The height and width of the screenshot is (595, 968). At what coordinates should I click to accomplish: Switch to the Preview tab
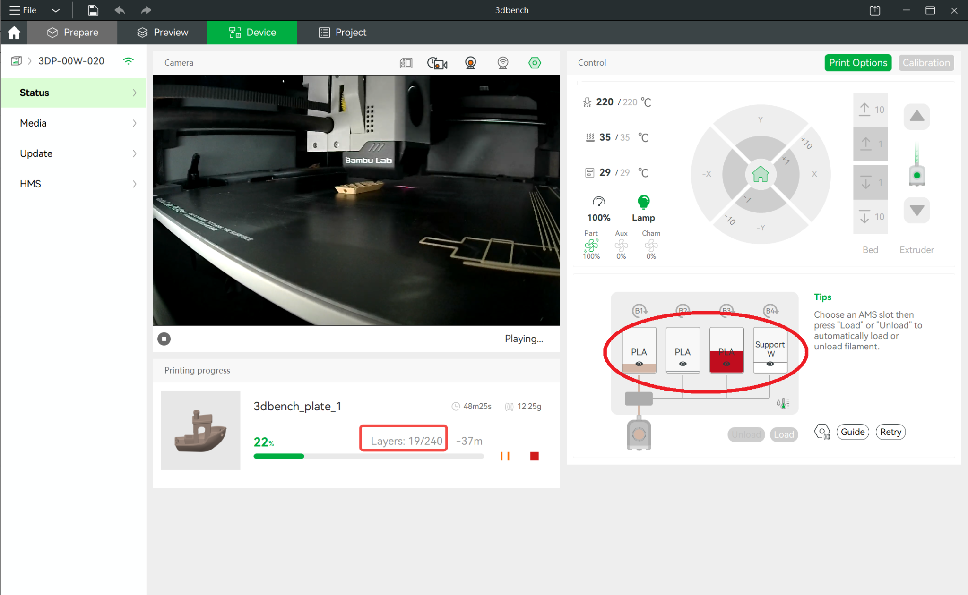(162, 32)
